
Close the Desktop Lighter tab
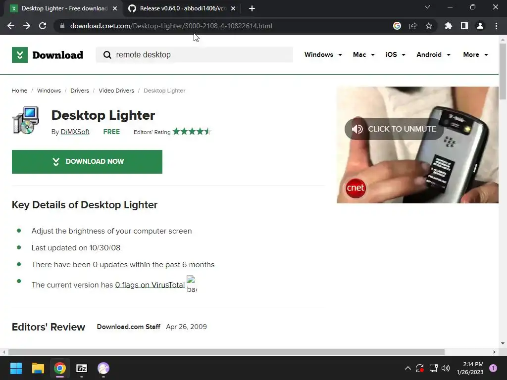[x=115, y=8]
